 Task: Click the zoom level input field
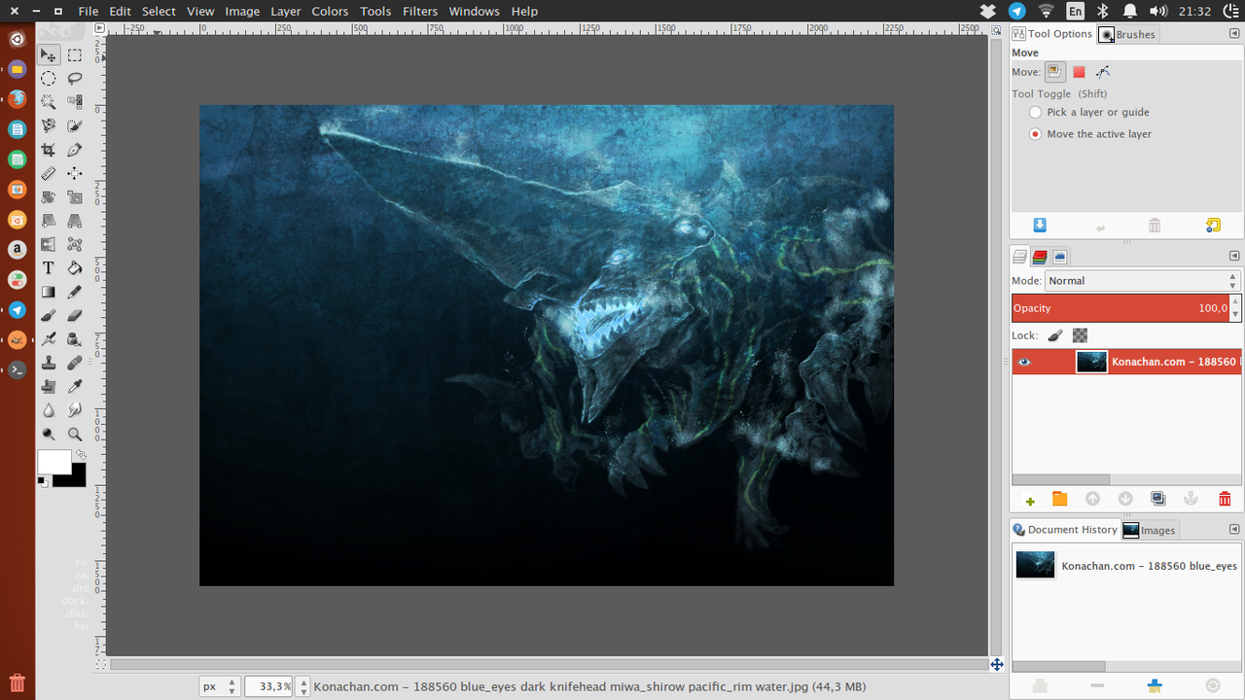point(269,686)
